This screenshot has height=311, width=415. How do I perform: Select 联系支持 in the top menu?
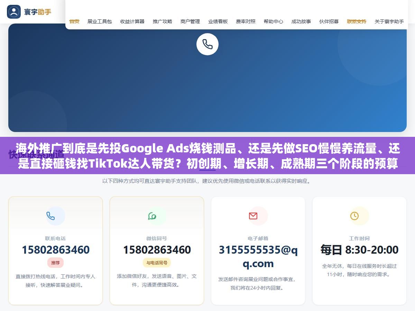pos(357,21)
